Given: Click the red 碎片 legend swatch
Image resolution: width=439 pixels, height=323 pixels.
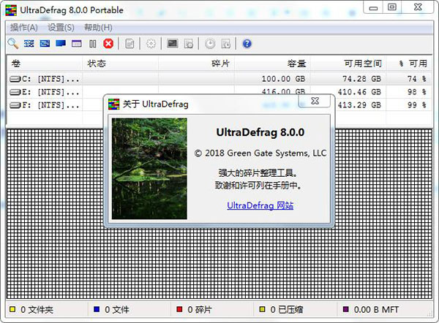Looking at the screenshot, I should [179, 309].
